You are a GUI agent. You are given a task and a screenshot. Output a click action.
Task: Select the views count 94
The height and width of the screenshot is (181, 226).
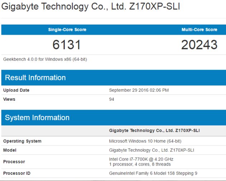(112, 99)
